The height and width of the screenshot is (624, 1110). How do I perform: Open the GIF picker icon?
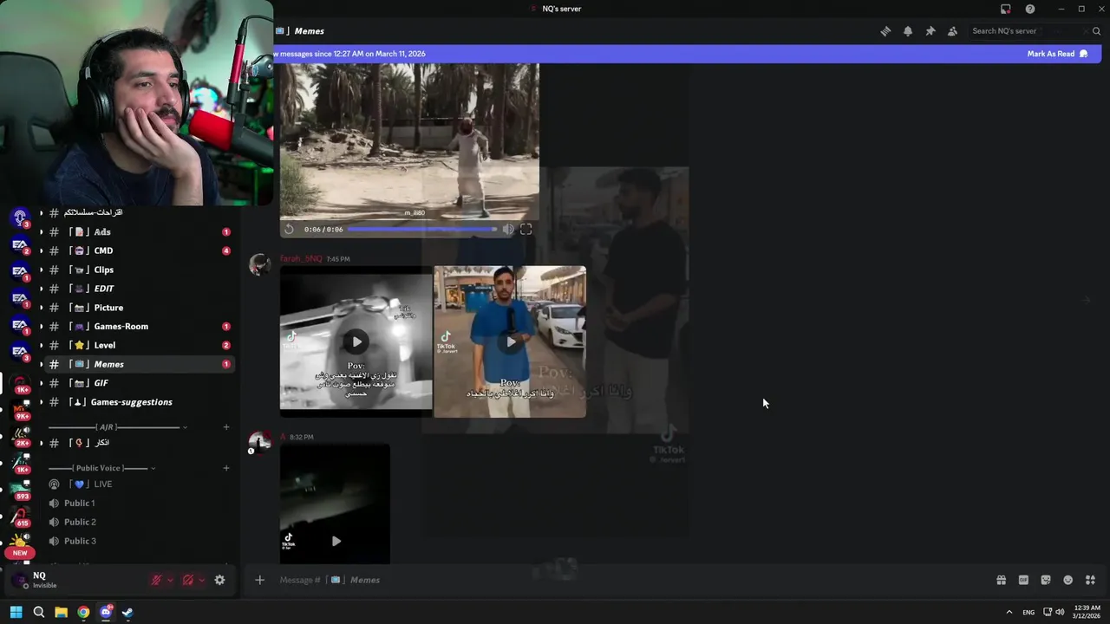[1023, 580]
